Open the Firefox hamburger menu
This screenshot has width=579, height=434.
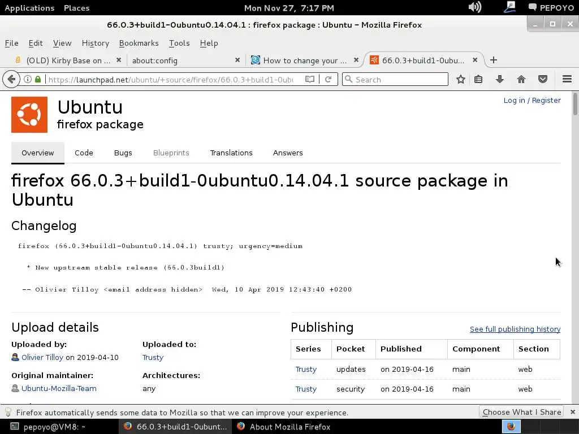point(567,79)
